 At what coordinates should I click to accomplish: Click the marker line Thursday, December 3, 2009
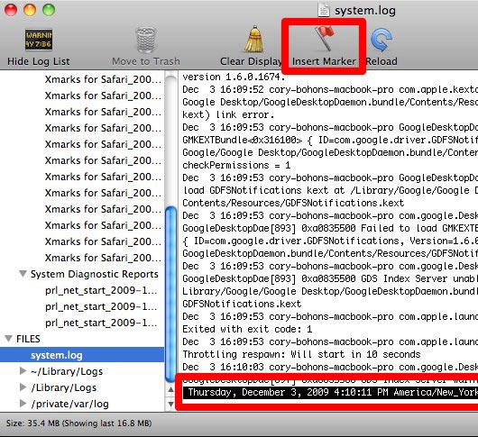point(330,392)
